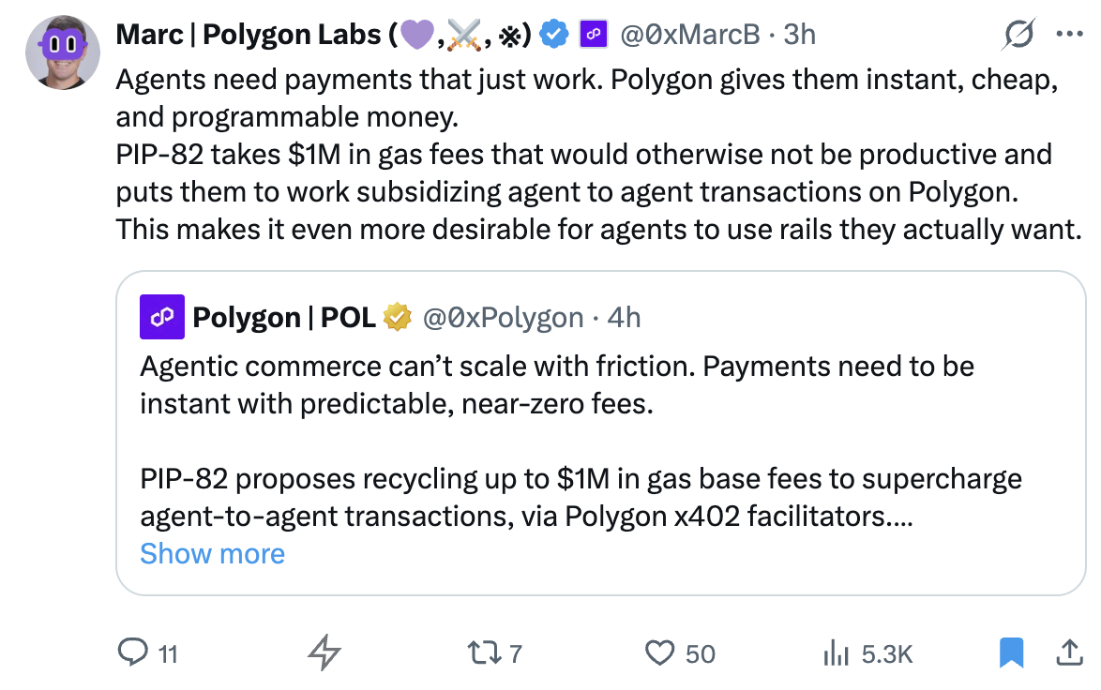Open the three-dot more options menu
Image resolution: width=1101 pixels, height=690 pixels.
(1069, 35)
